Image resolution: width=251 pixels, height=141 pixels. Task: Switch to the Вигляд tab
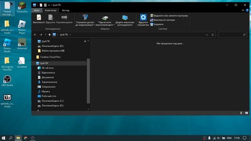[65, 11]
